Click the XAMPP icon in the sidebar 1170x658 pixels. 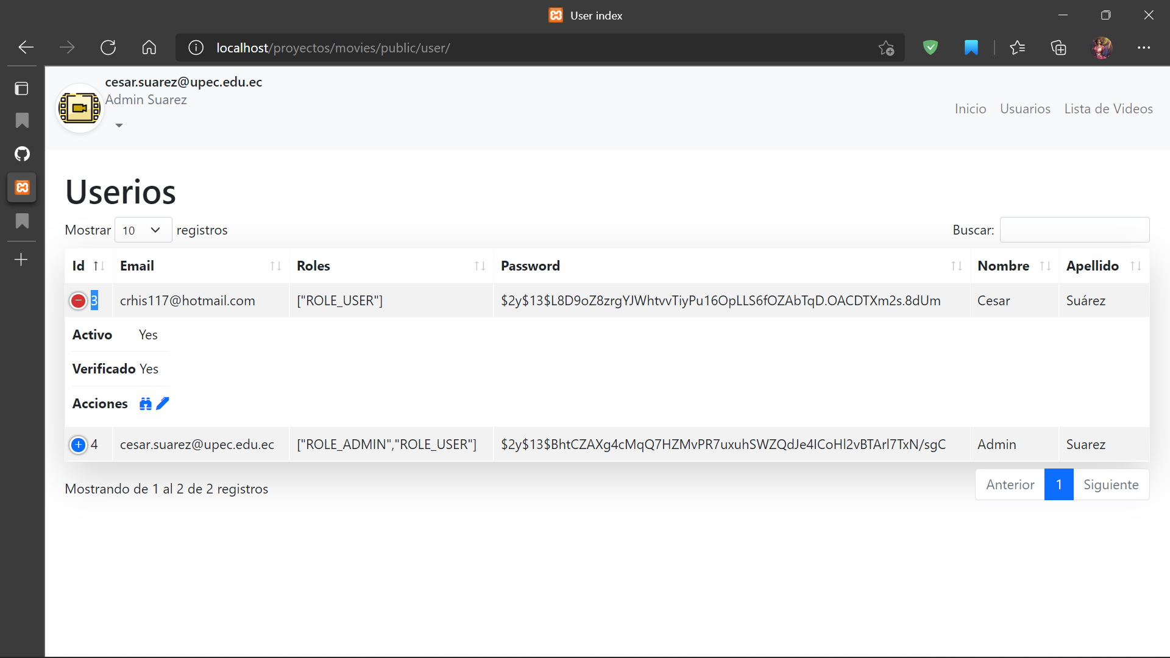(x=22, y=188)
